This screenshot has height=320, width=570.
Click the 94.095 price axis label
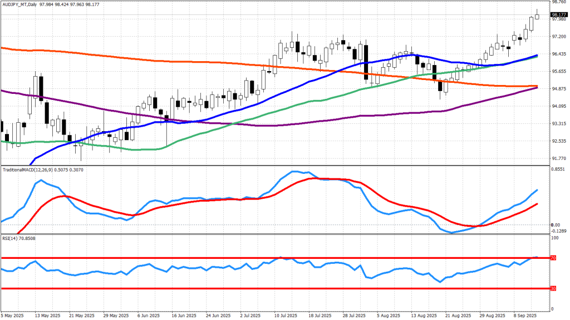(x=558, y=106)
